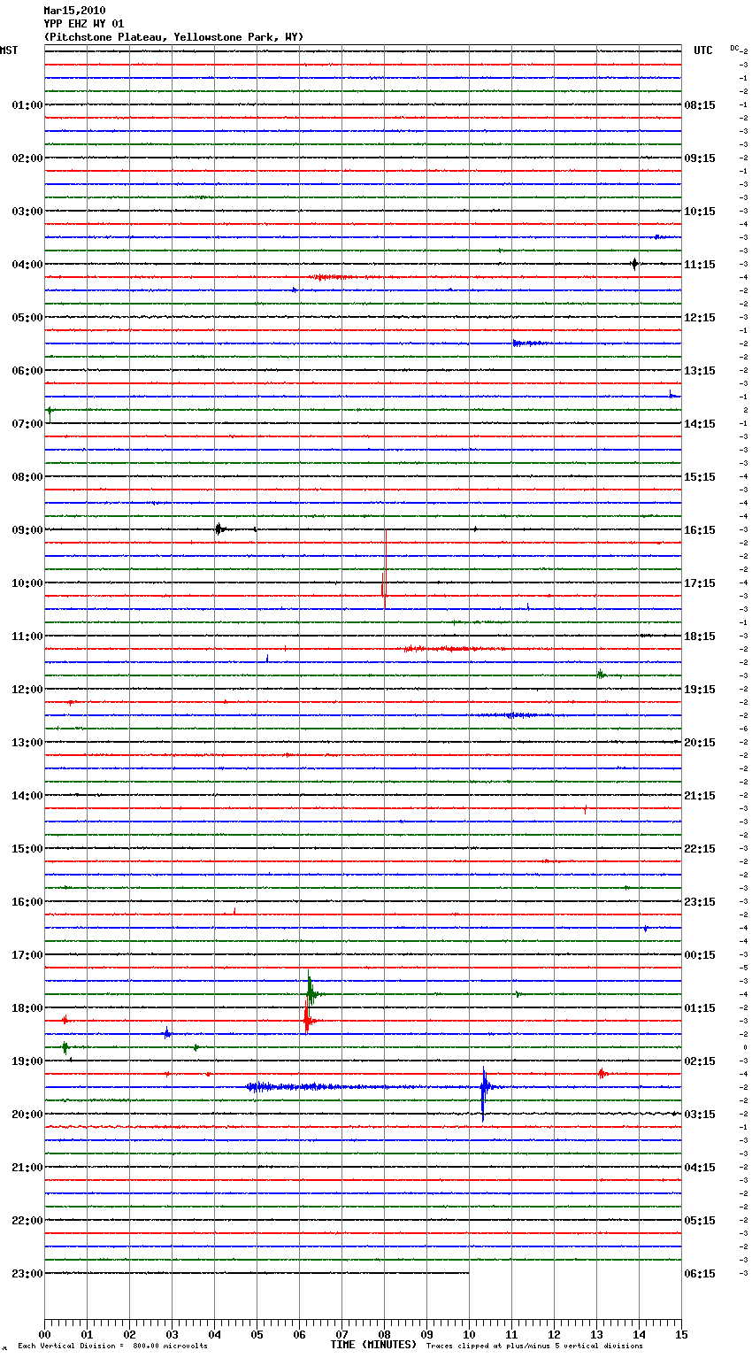Select the 14:00 MST row label
The width and height of the screenshot is (752, 1358).
27,796
